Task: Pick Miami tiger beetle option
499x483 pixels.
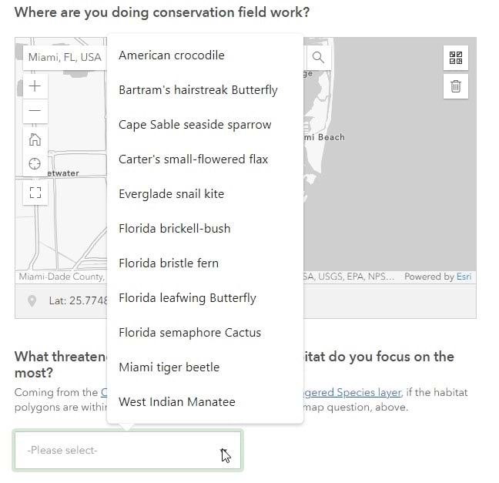Action: [x=169, y=367]
